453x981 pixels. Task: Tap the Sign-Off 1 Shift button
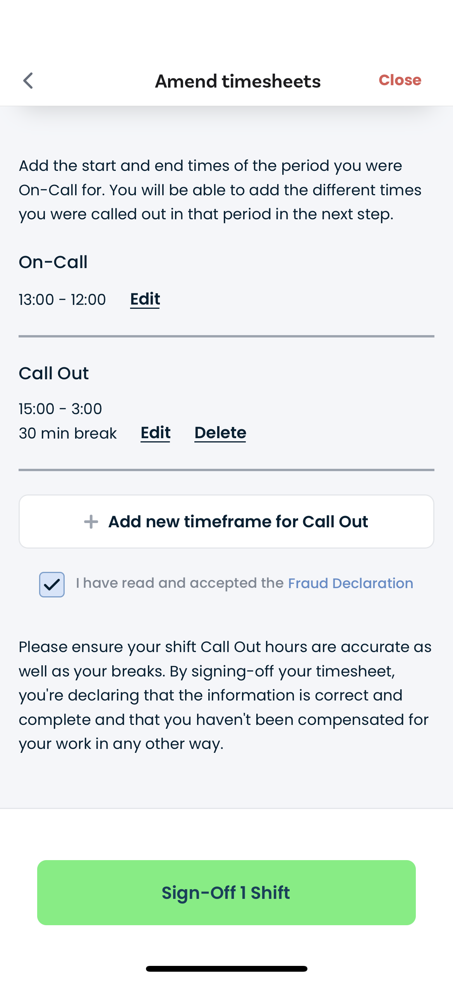[x=226, y=892]
